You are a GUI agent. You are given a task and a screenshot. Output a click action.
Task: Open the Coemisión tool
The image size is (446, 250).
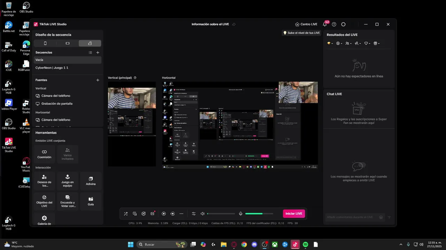click(44, 154)
